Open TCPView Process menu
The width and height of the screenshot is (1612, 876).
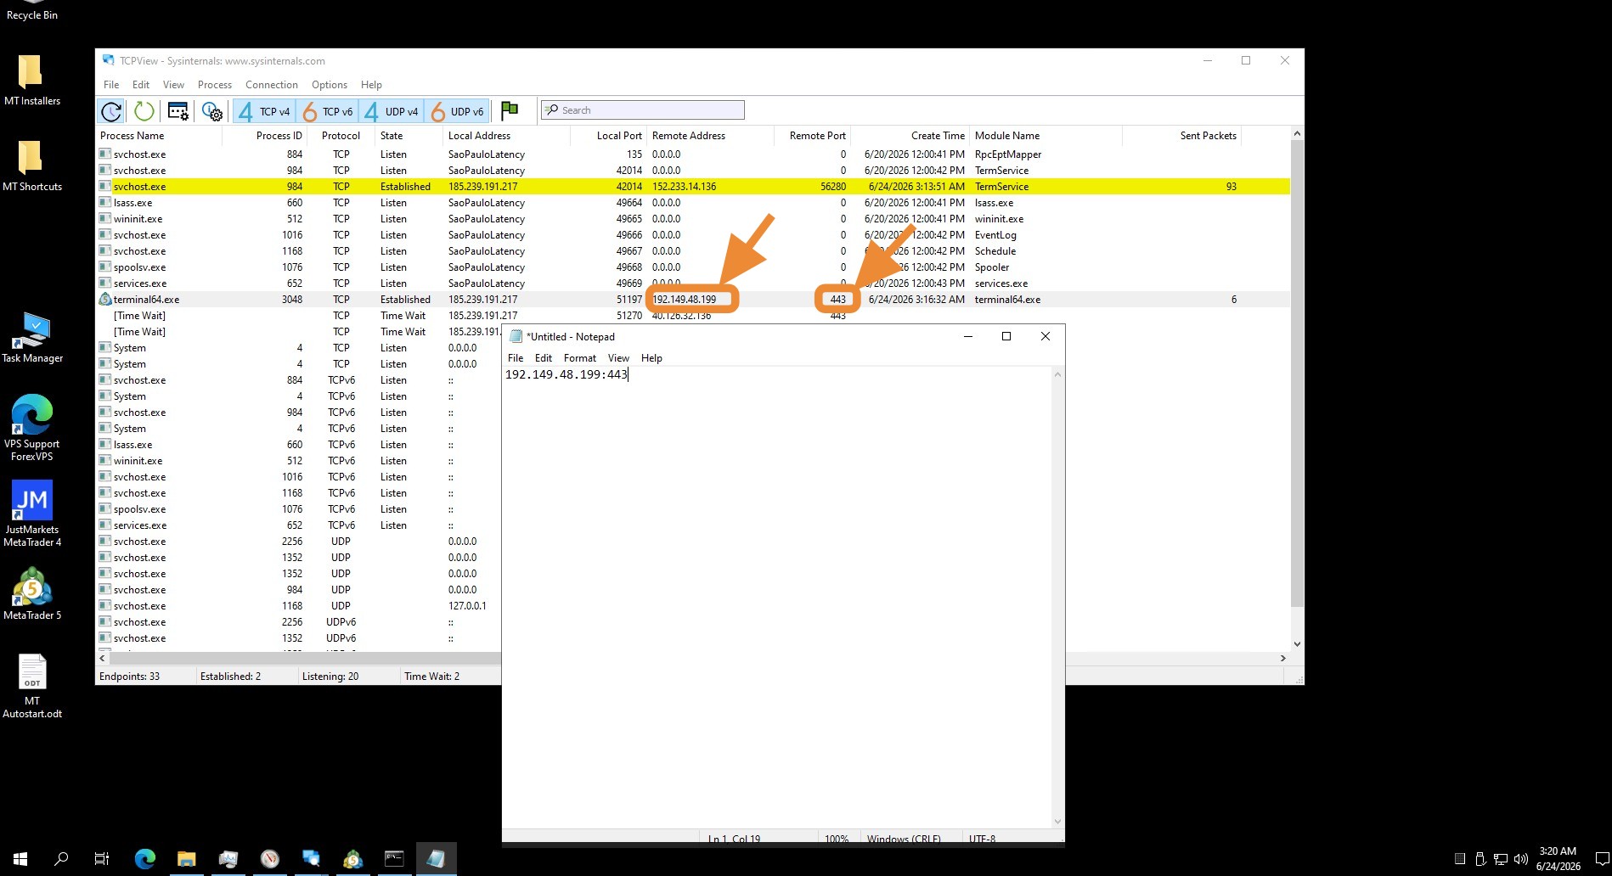[215, 85]
